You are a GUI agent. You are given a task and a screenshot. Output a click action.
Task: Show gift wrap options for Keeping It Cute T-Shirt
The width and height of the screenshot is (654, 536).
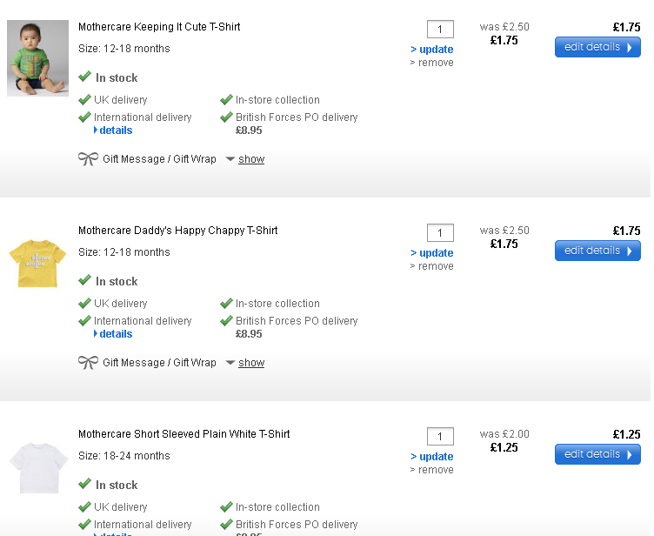click(250, 159)
